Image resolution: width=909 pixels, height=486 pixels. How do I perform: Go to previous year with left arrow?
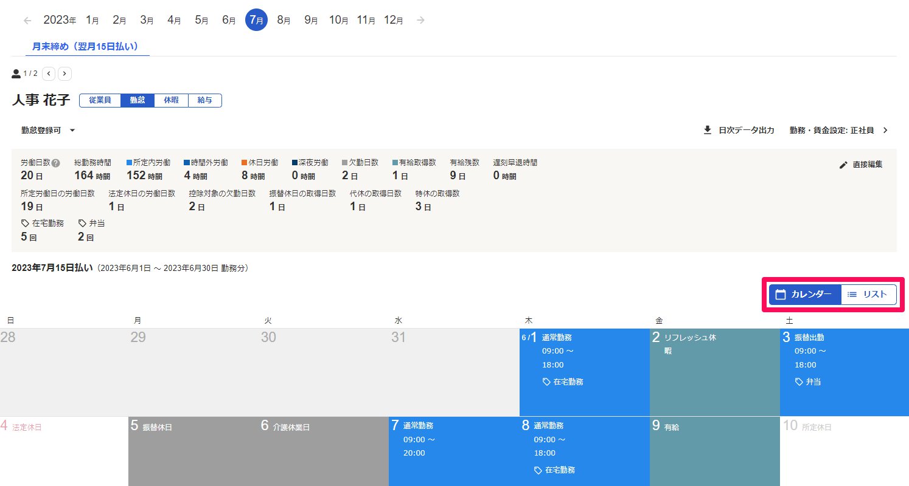[27, 20]
